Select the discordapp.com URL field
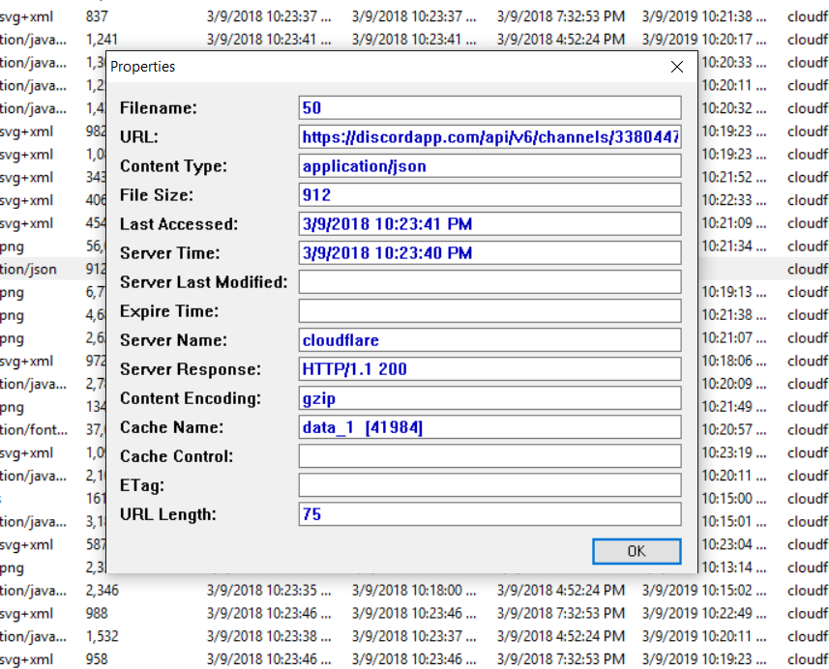 (489, 136)
